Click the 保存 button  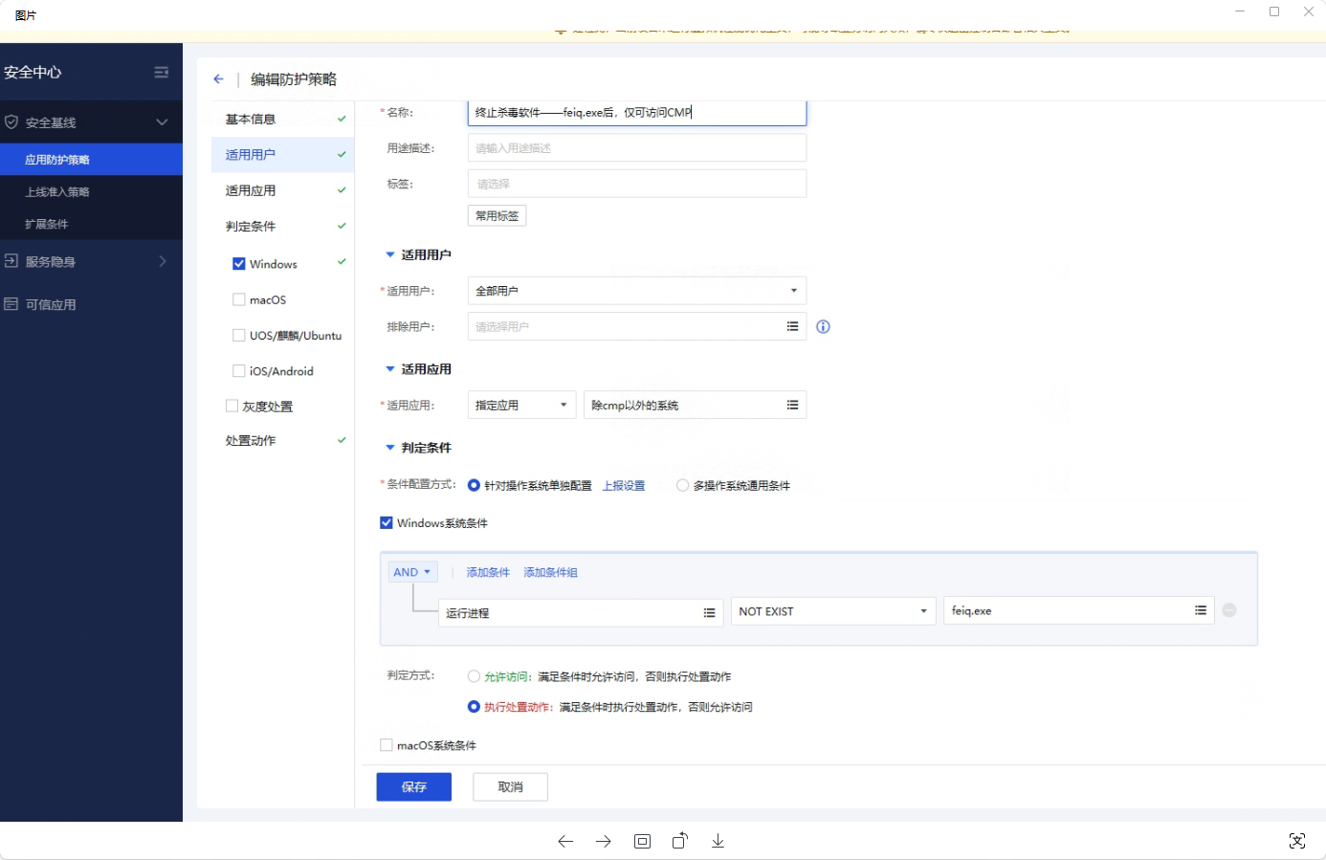pos(413,786)
